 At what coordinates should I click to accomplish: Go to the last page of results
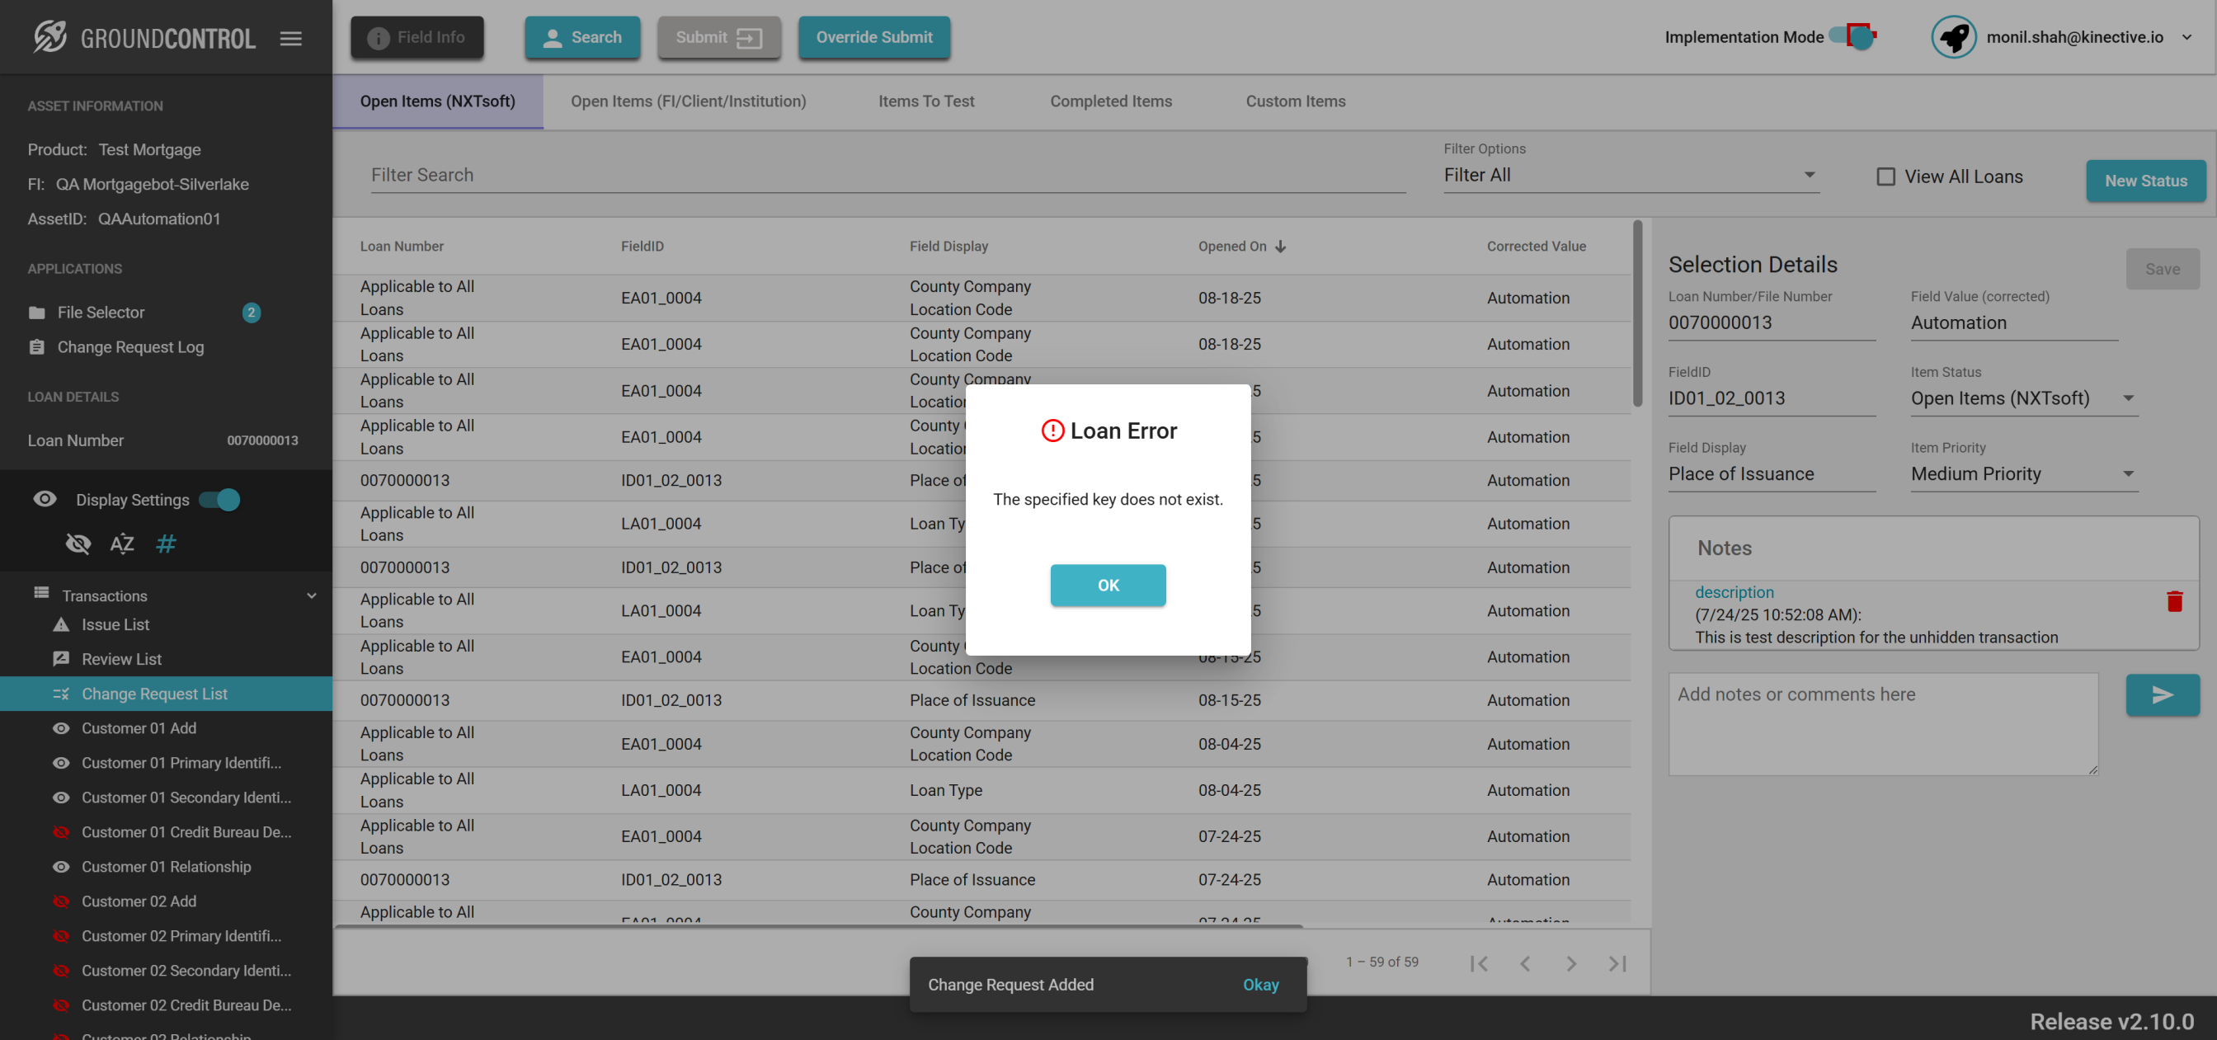point(1617,963)
